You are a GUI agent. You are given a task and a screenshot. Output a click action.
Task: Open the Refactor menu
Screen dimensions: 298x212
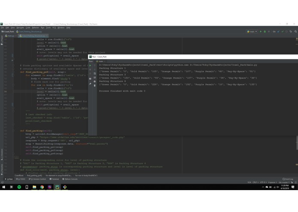[36, 28]
